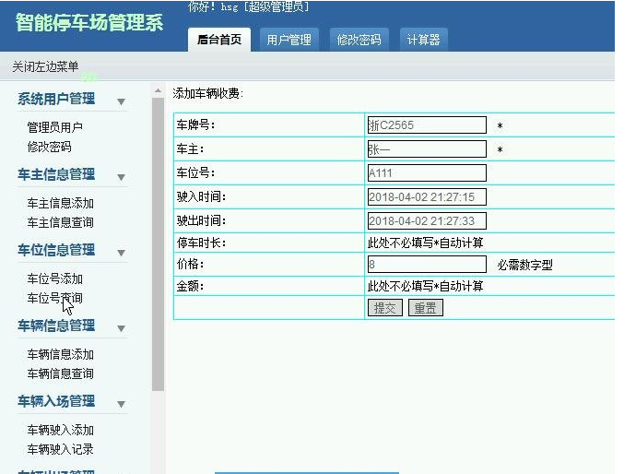Collapse the 车辆入场管理 section arrow
The image size is (636, 474).
pos(121,404)
